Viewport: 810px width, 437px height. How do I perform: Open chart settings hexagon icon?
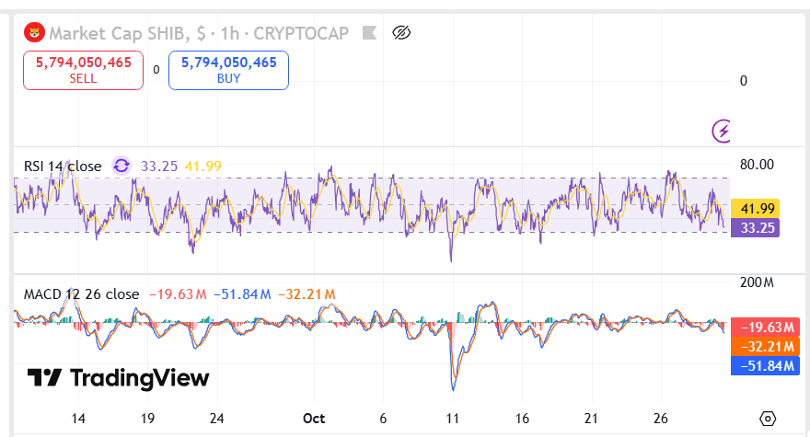coord(768,419)
